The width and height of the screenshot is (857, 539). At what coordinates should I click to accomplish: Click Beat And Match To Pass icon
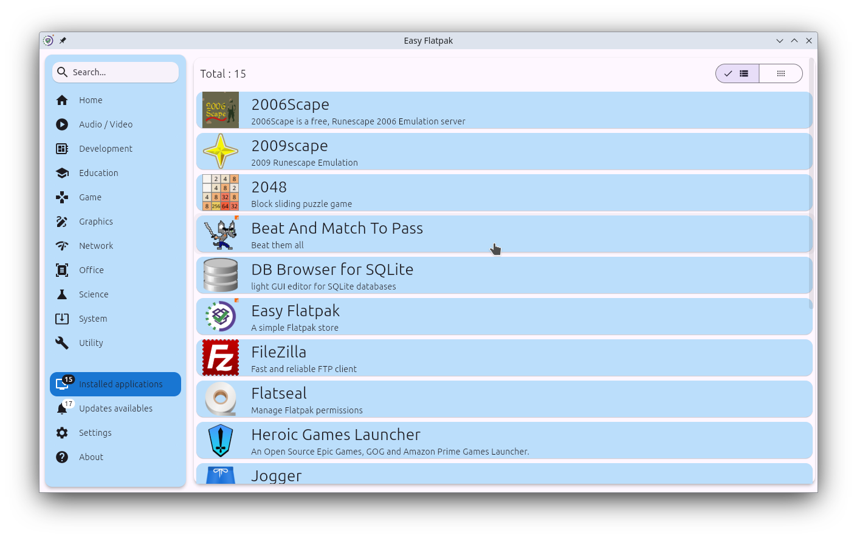221,234
